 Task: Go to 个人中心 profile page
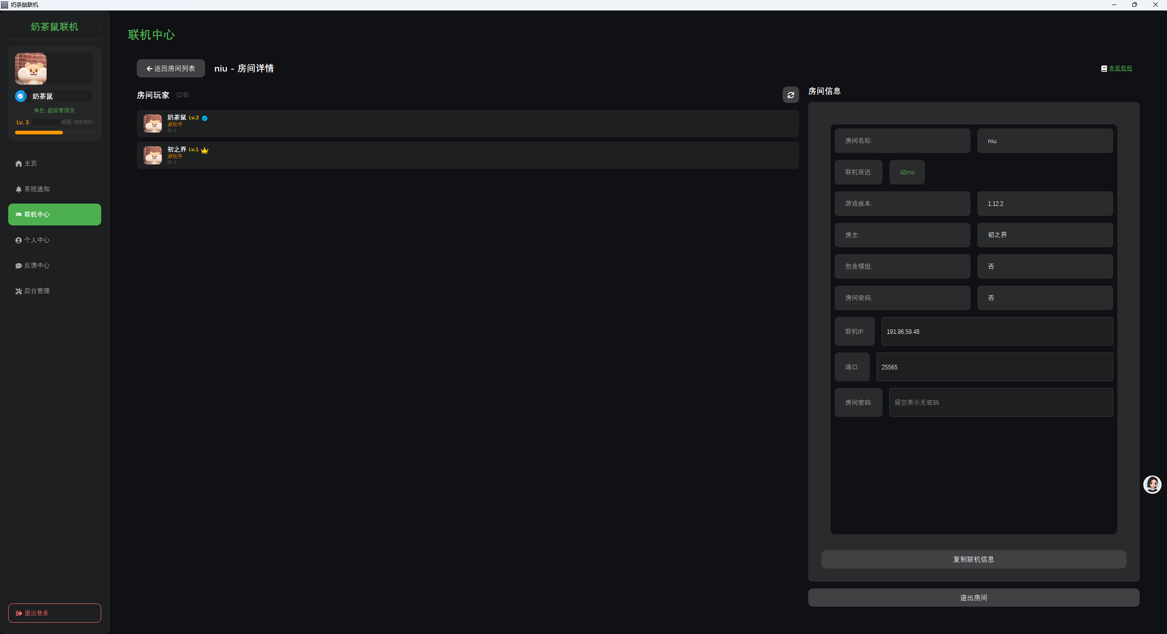(36, 240)
